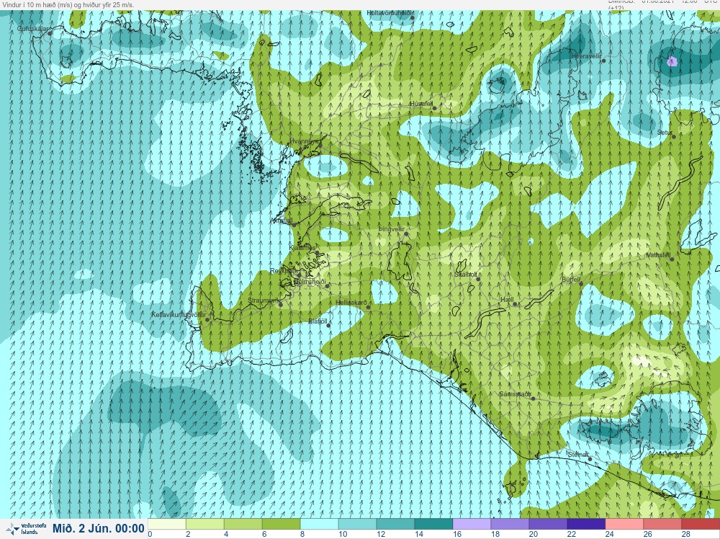Click the Straumsvík station label
This screenshot has width=720, height=539.
pos(263,300)
